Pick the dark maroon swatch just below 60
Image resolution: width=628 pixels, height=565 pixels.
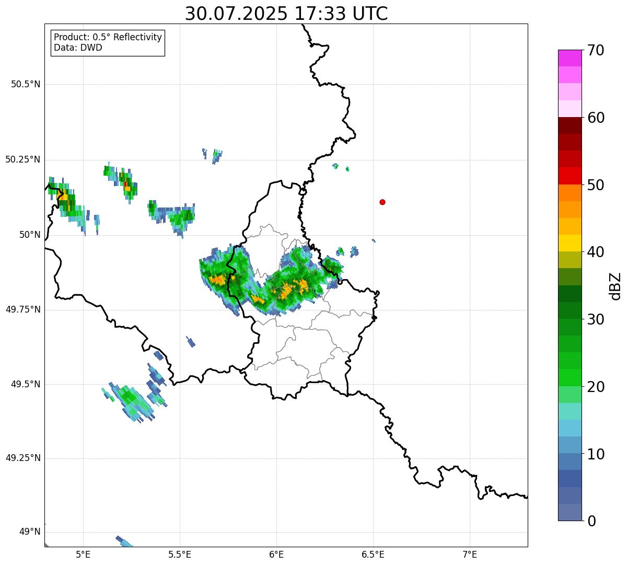click(x=569, y=126)
